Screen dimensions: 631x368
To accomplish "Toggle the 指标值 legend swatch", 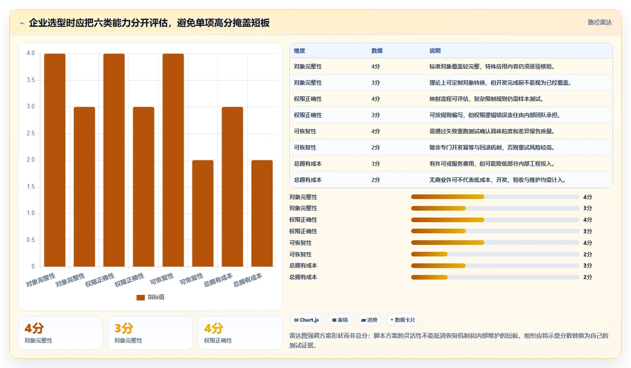I will (x=141, y=297).
